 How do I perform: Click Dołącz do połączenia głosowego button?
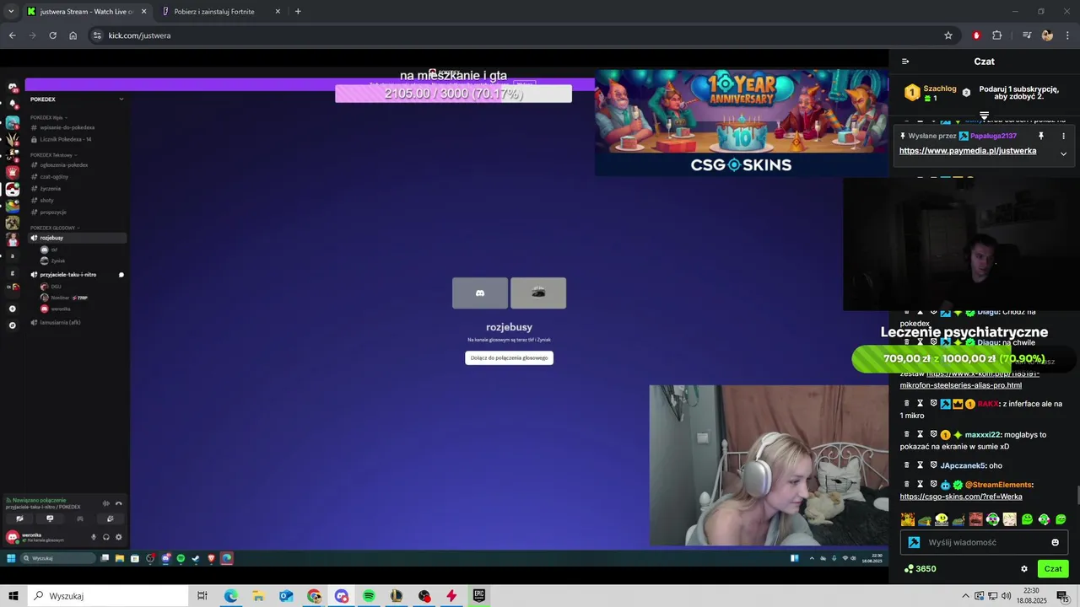[509, 357]
